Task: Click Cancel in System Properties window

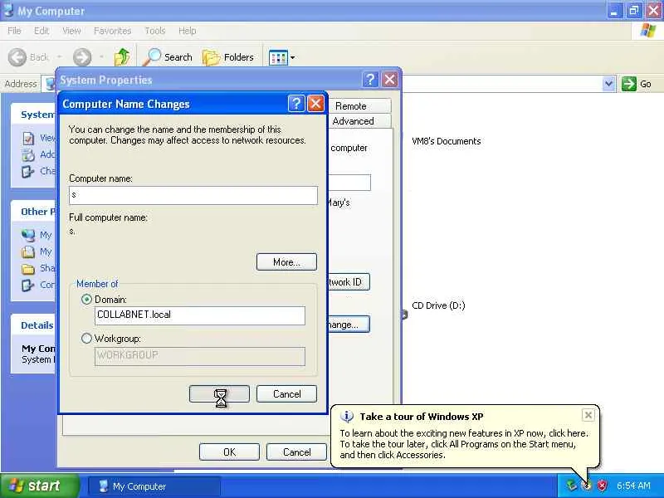Action: click(296, 452)
